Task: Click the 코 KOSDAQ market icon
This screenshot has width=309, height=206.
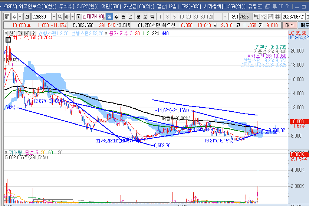Action: [x=78, y=17]
